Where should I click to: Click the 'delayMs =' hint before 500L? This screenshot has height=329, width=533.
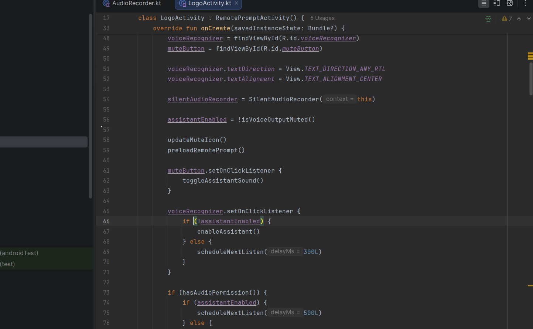[x=285, y=312]
